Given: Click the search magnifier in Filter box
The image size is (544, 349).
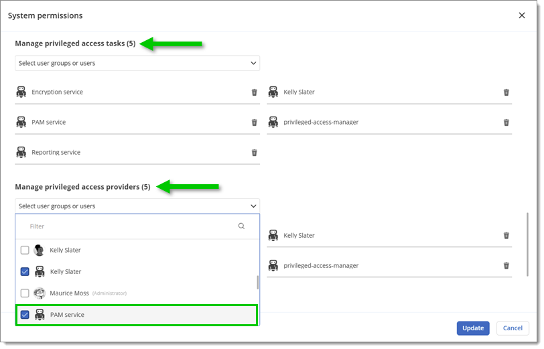Looking at the screenshot, I should pos(241,226).
